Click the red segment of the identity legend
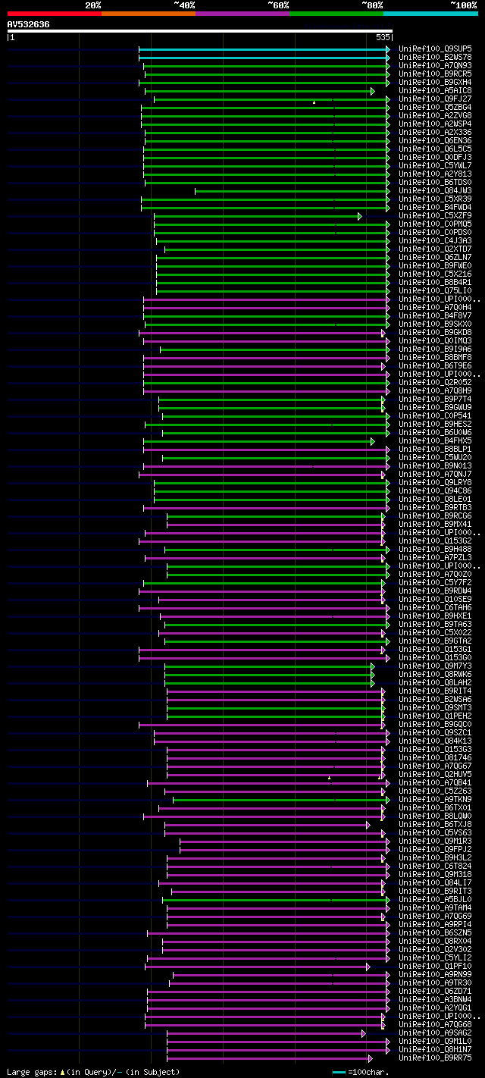This screenshot has width=485, height=1078. 54,14
